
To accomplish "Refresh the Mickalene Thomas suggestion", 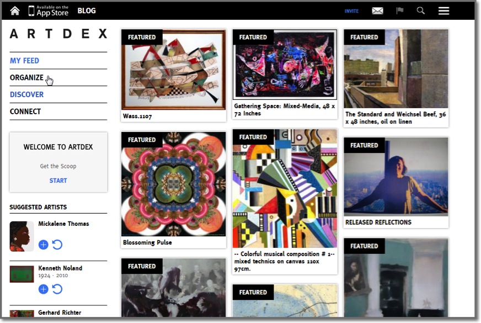I will tap(57, 245).
